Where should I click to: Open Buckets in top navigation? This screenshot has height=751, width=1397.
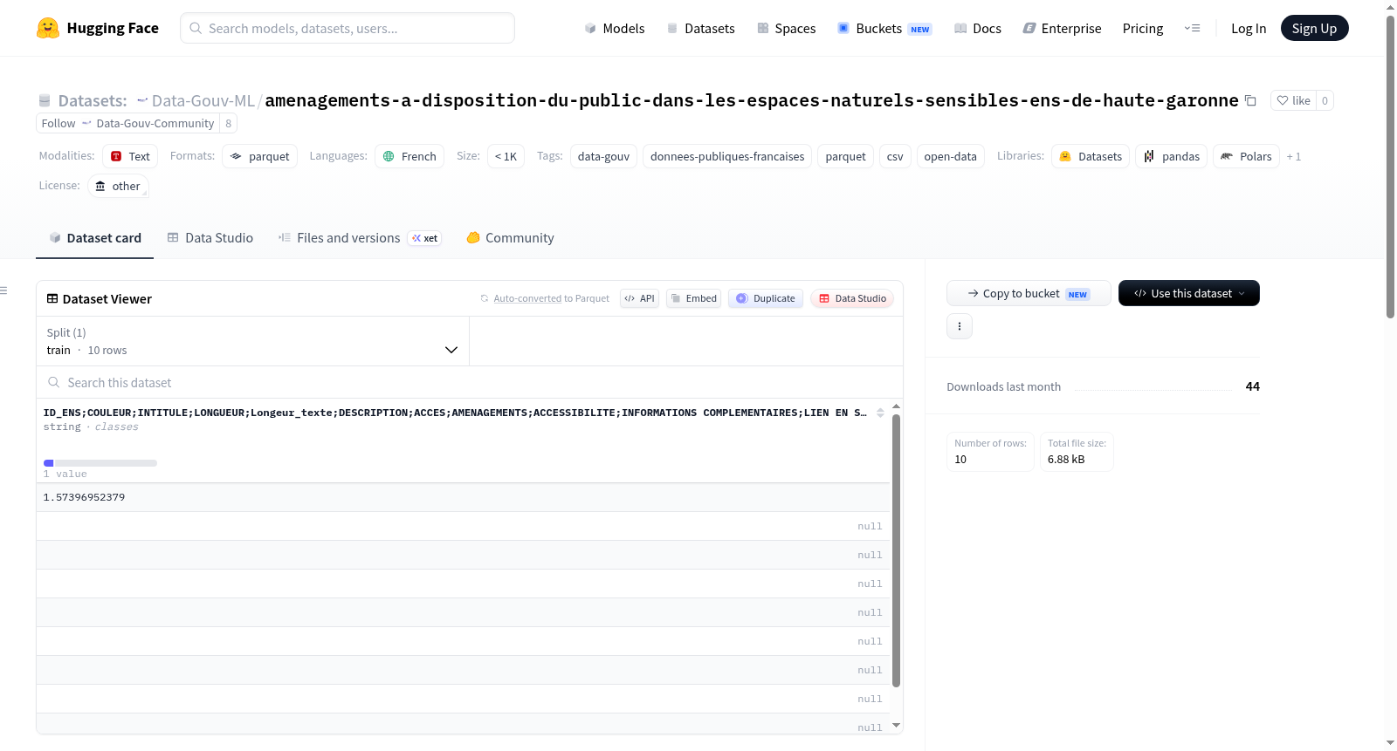(x=884, y=28)
